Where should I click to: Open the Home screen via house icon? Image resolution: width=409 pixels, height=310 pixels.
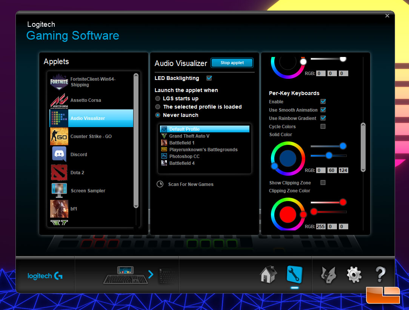pos(268,274)
